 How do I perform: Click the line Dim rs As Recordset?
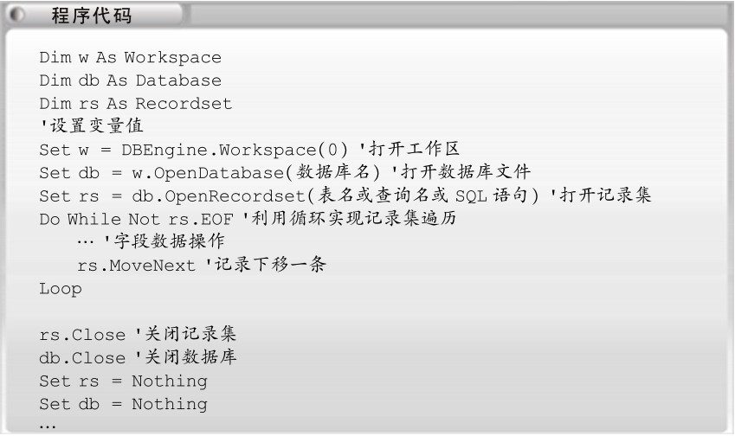[x=135, y=103]
